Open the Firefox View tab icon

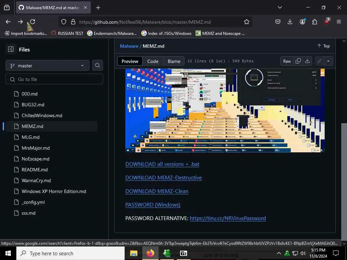7,8
